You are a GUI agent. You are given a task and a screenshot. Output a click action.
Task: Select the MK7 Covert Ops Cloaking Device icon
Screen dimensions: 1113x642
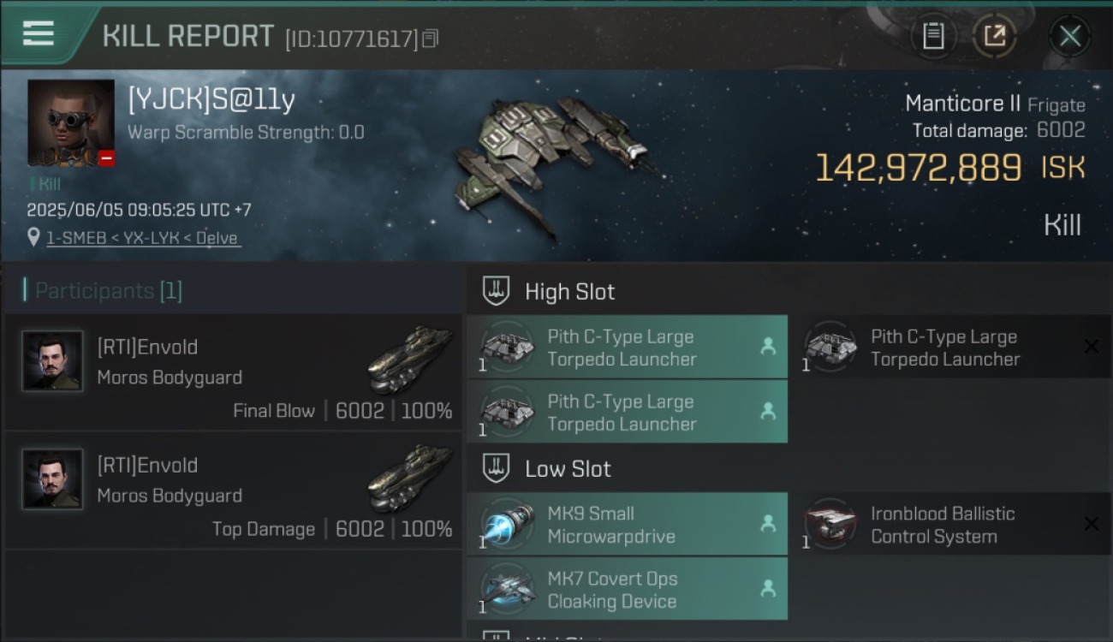point(508,590)
